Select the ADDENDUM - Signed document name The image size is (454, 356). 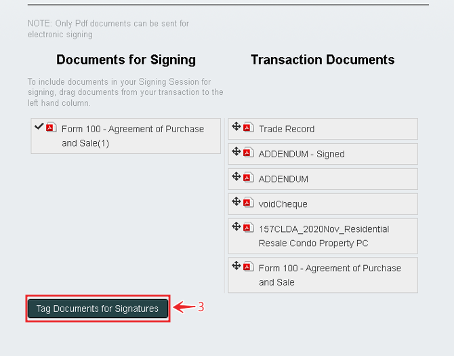click(302, 154)
